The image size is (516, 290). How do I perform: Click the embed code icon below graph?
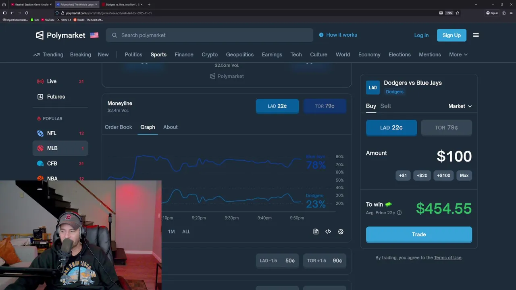(x=328, y=232)
